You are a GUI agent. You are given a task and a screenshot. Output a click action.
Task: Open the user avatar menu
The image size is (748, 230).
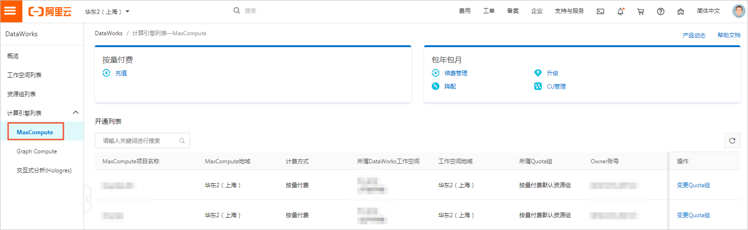pos(738,11)
